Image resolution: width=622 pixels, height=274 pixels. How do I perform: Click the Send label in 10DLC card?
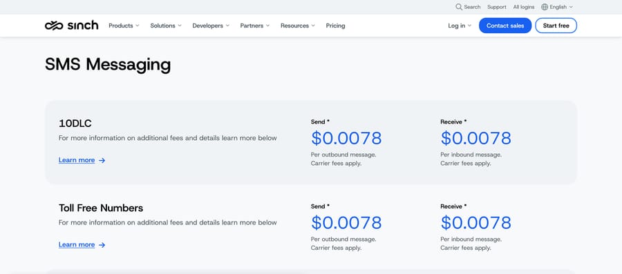(x=320, y=122)
